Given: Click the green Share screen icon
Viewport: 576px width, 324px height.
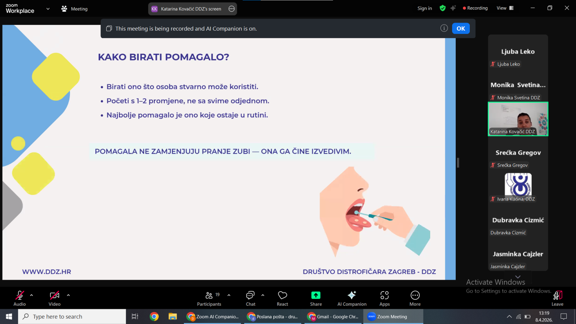Looking at the screenshot, I should point(316,296).
